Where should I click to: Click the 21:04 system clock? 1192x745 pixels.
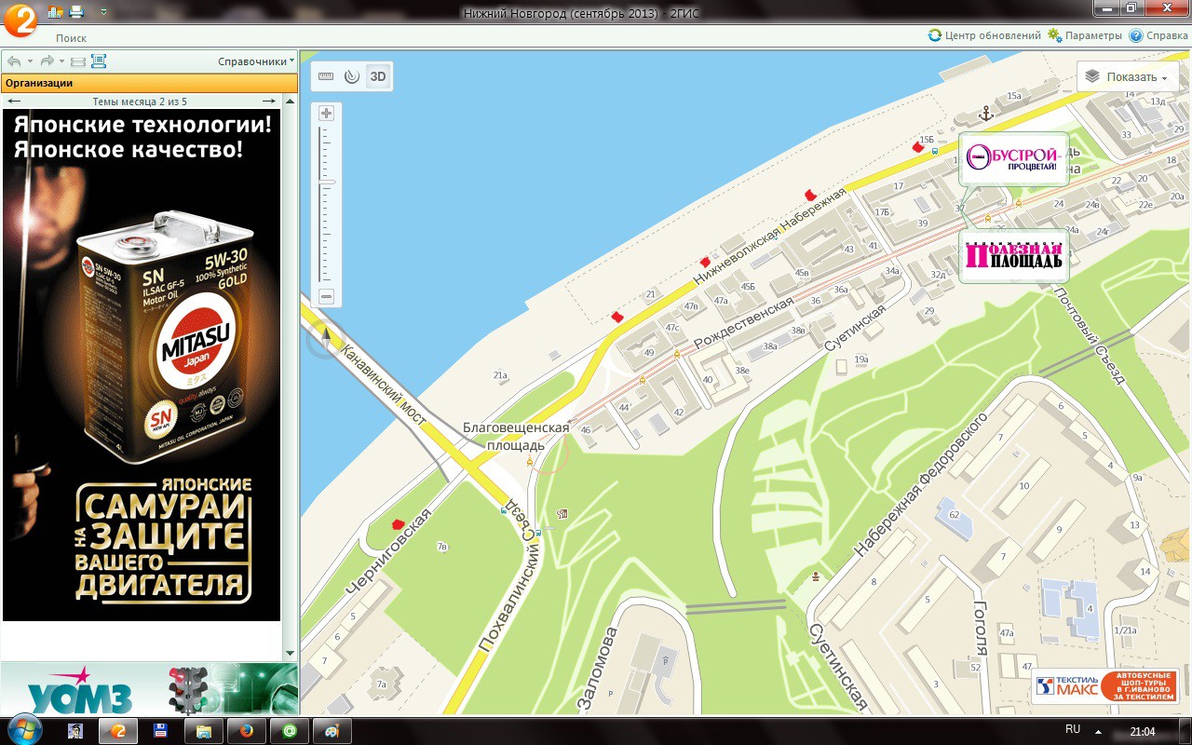pos(1142,731)
